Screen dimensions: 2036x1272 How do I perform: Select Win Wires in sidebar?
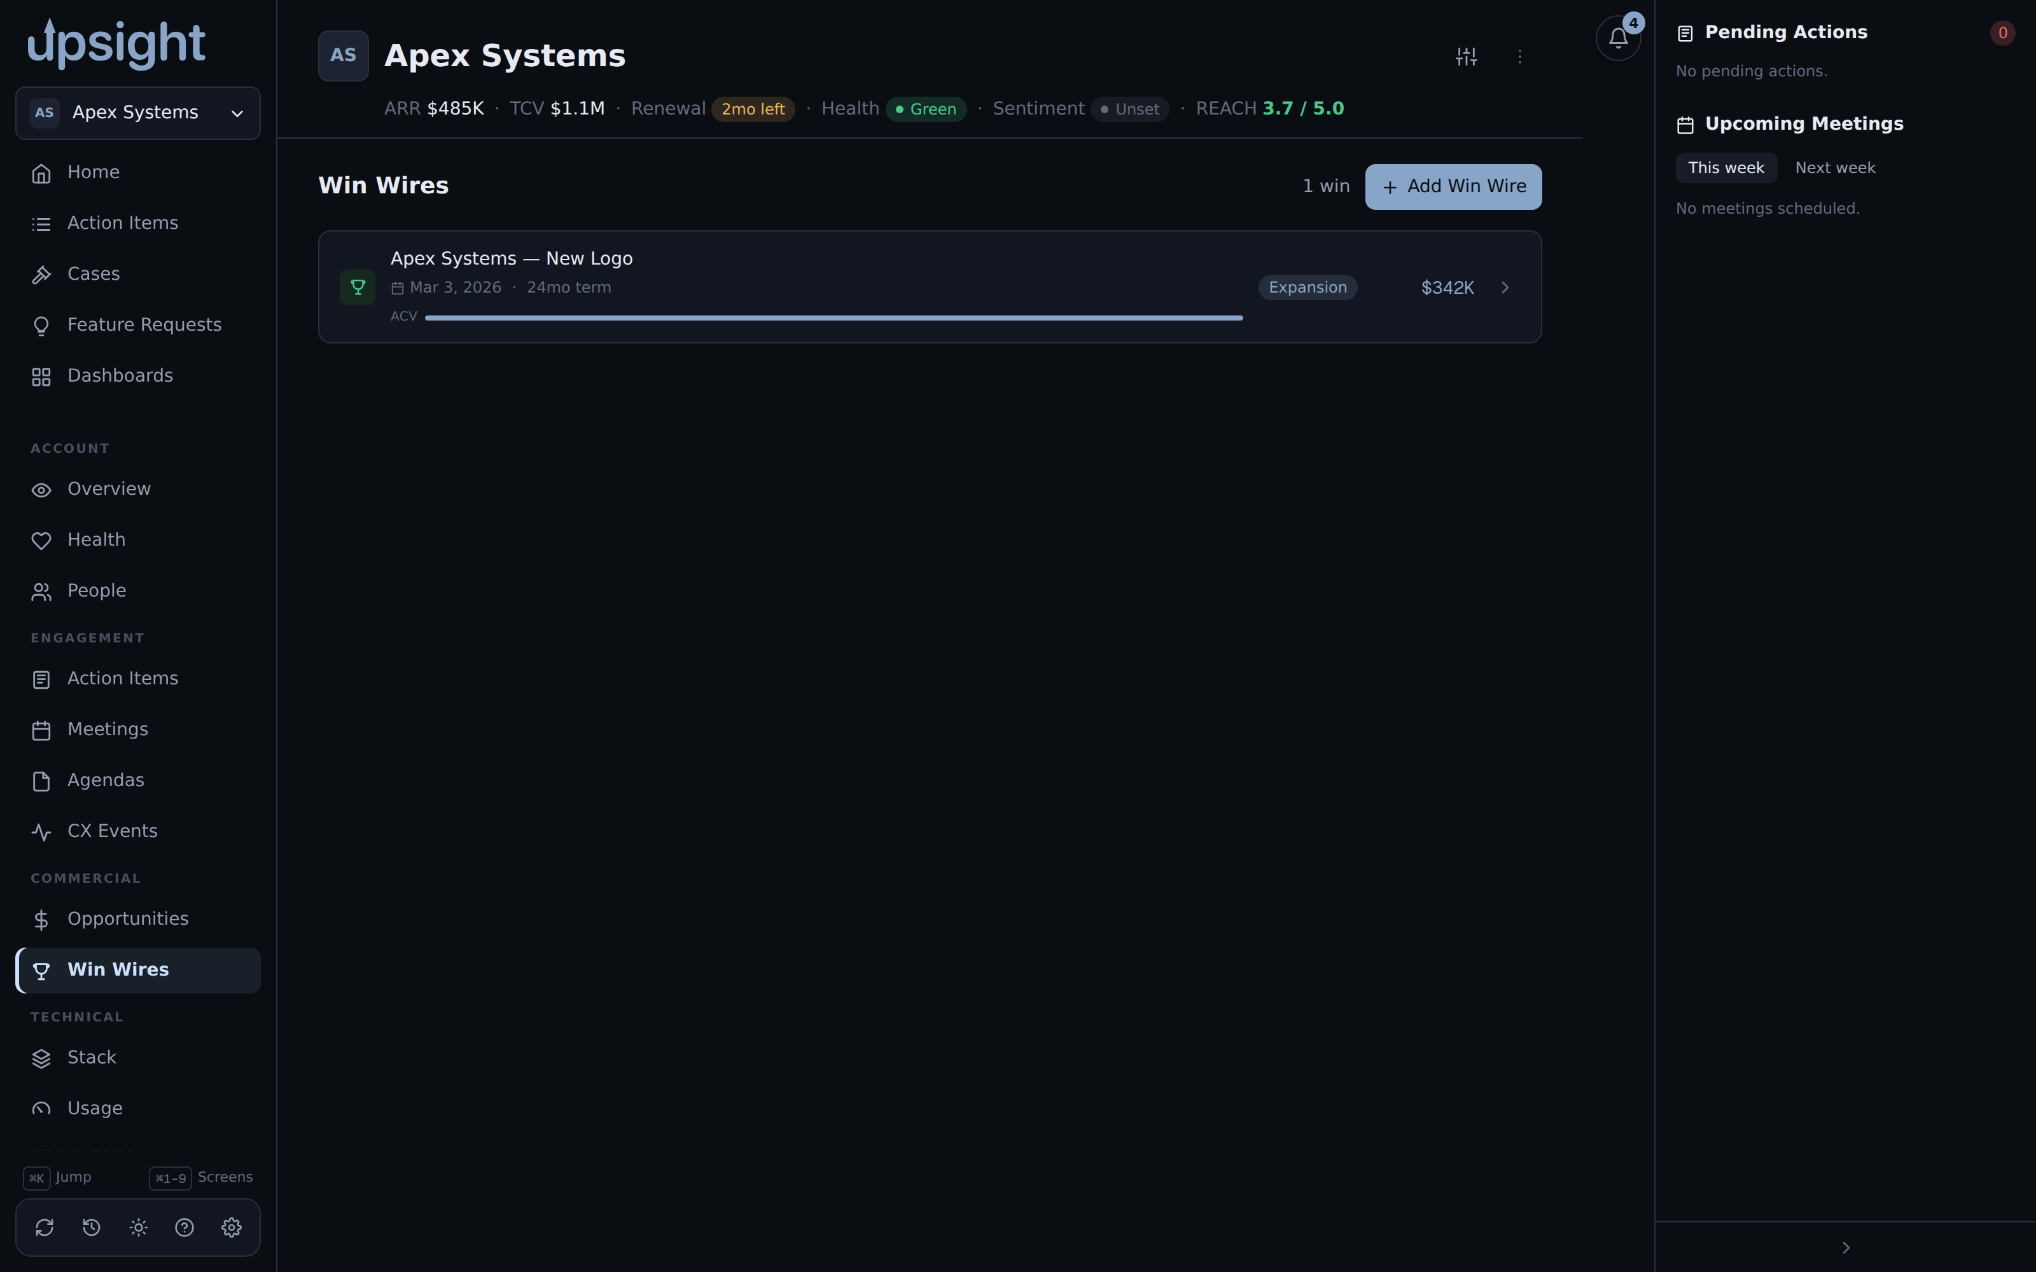[x=138, y=970]
